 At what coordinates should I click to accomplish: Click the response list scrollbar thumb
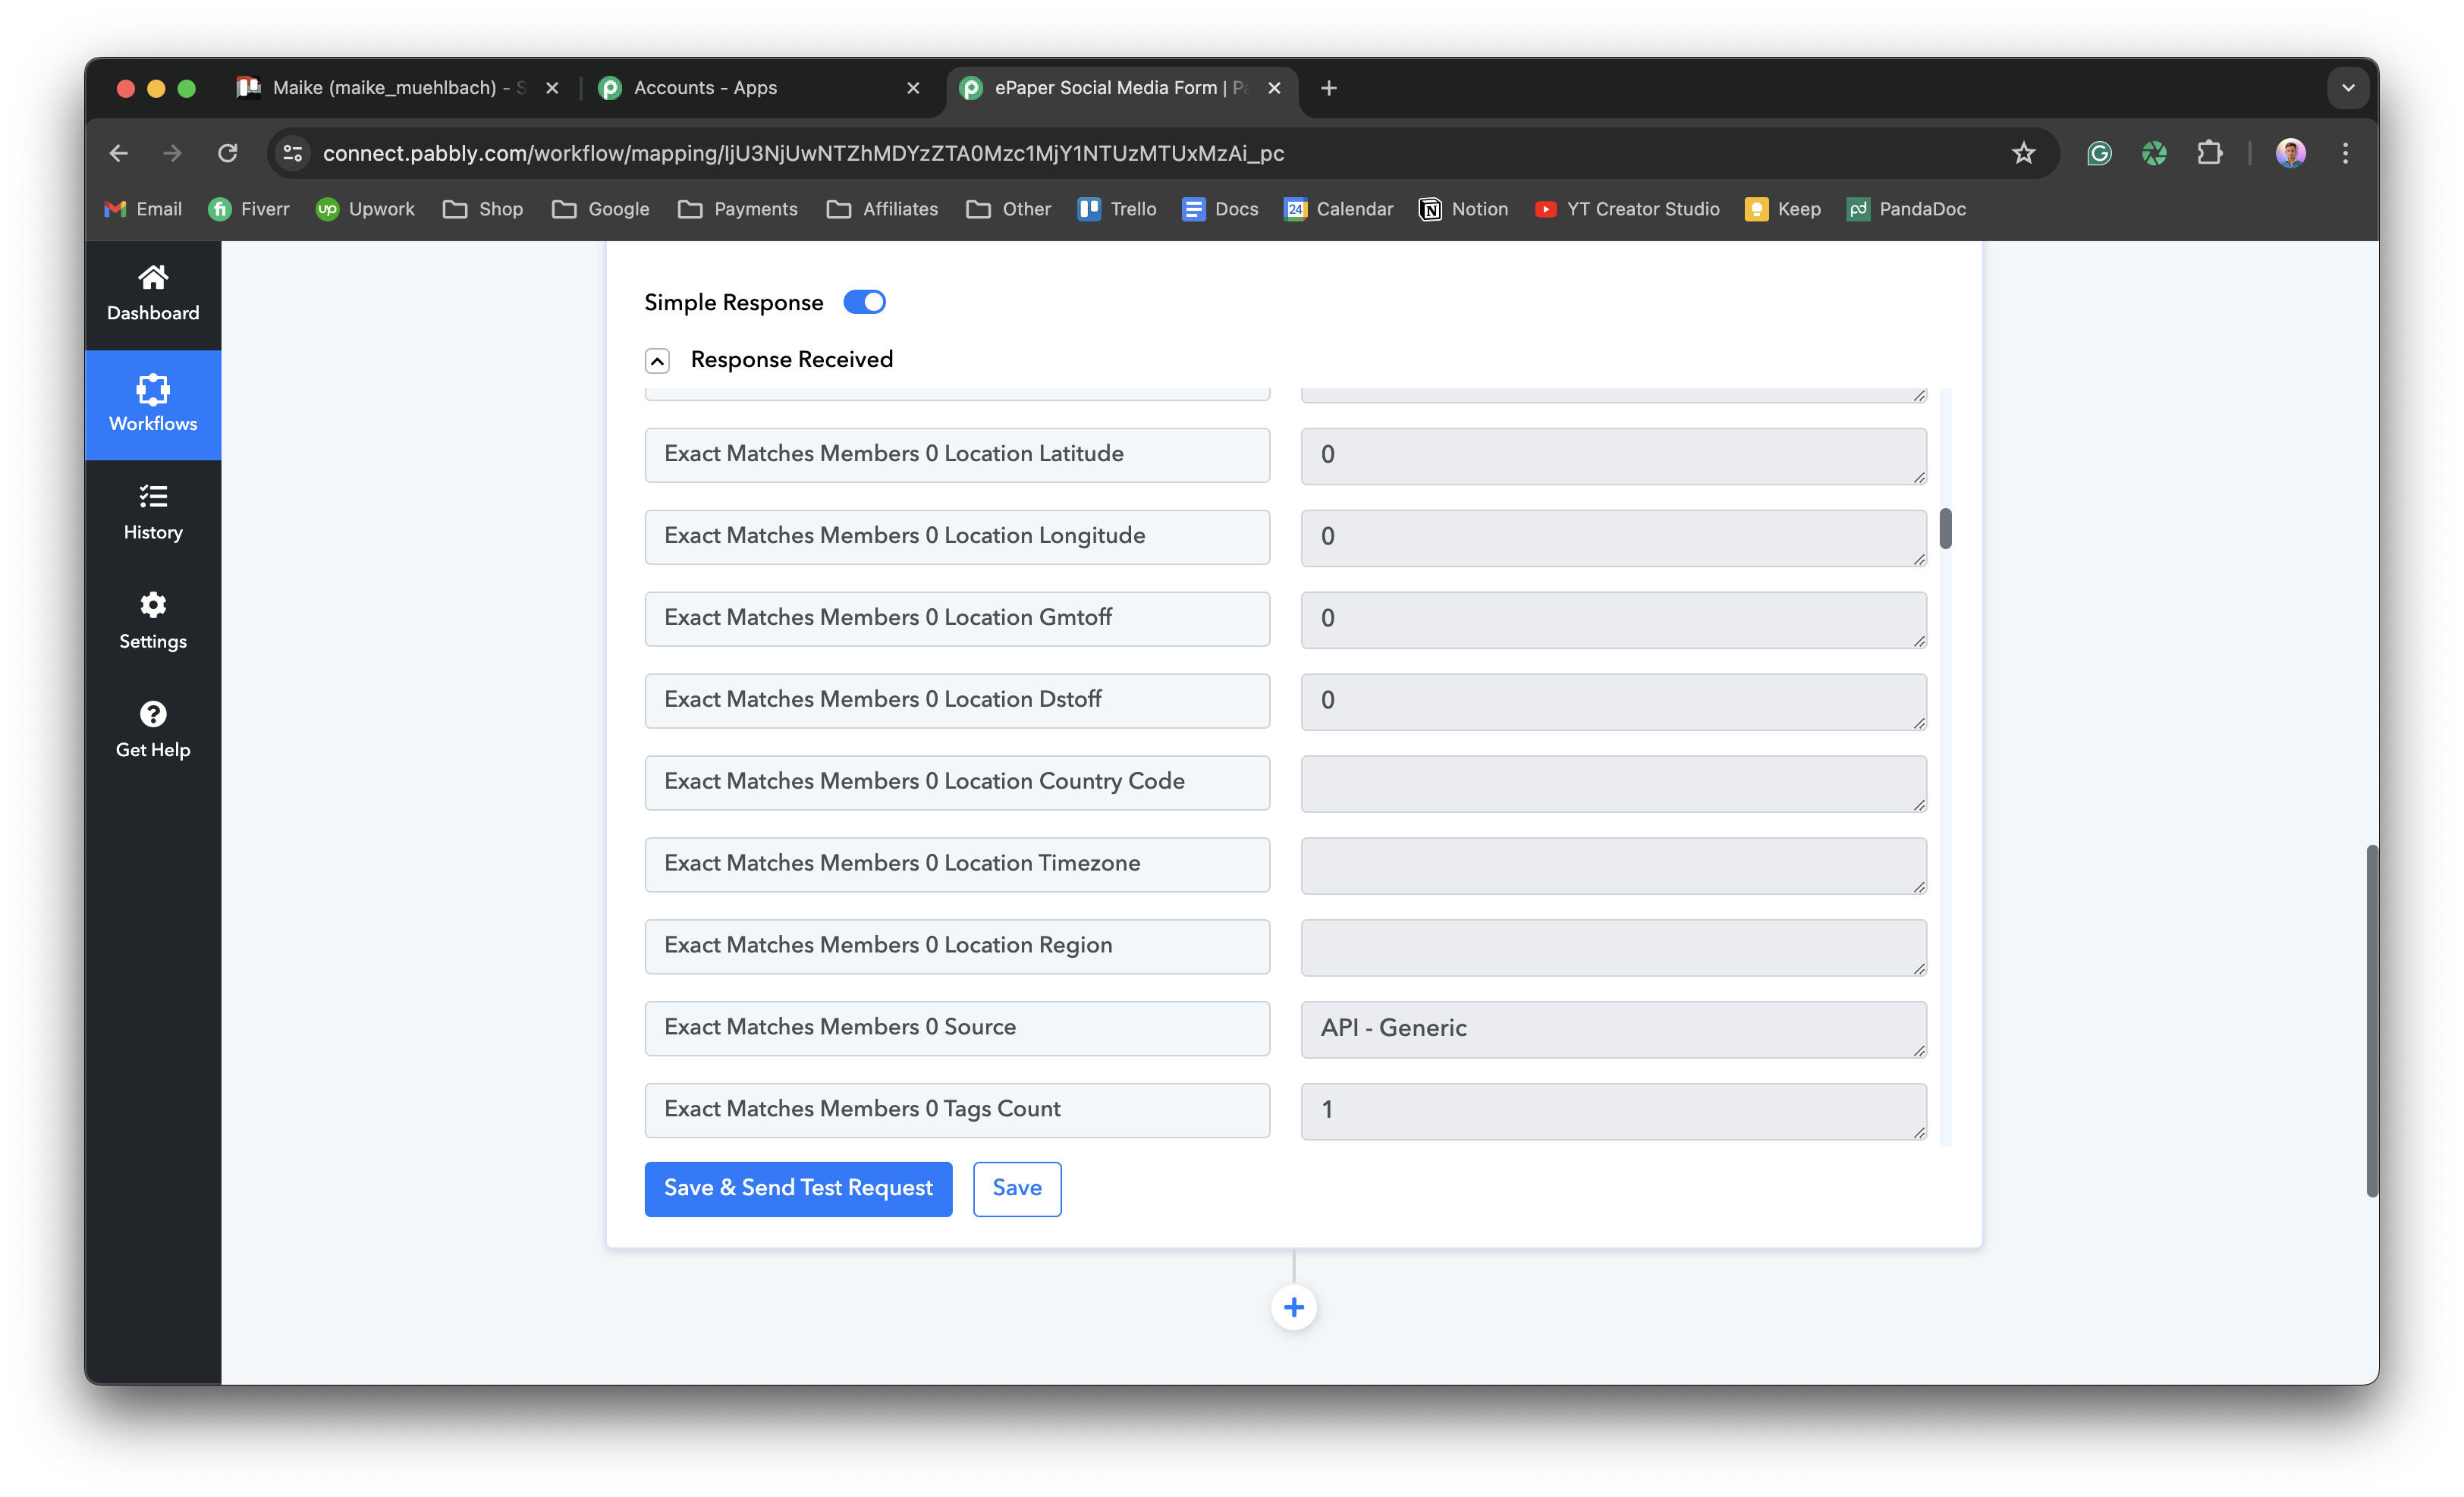1945,529
